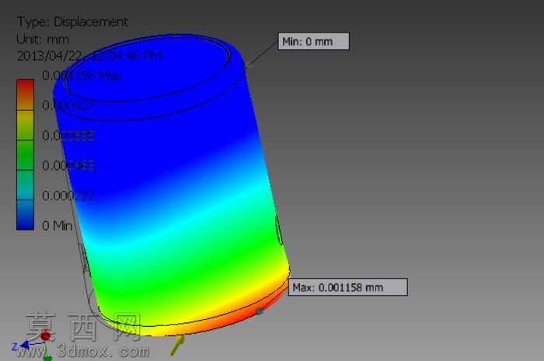
Task: Click the 'Max: 0.001158 mm' probe label
Action: [x=347, y=287]
